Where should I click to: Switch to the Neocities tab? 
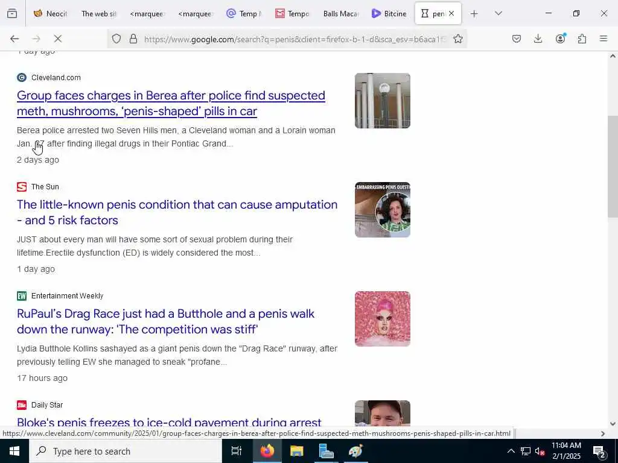click(x=51, y=14)
